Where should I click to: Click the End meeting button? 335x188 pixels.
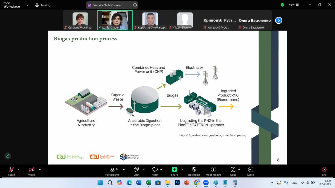tap(324, 171)
